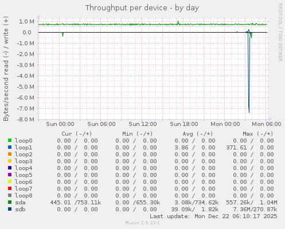This screenshot has width=285, height=229.
Task: Click the Mon 06:00 x-axis label
Action: tap(267, 124)
